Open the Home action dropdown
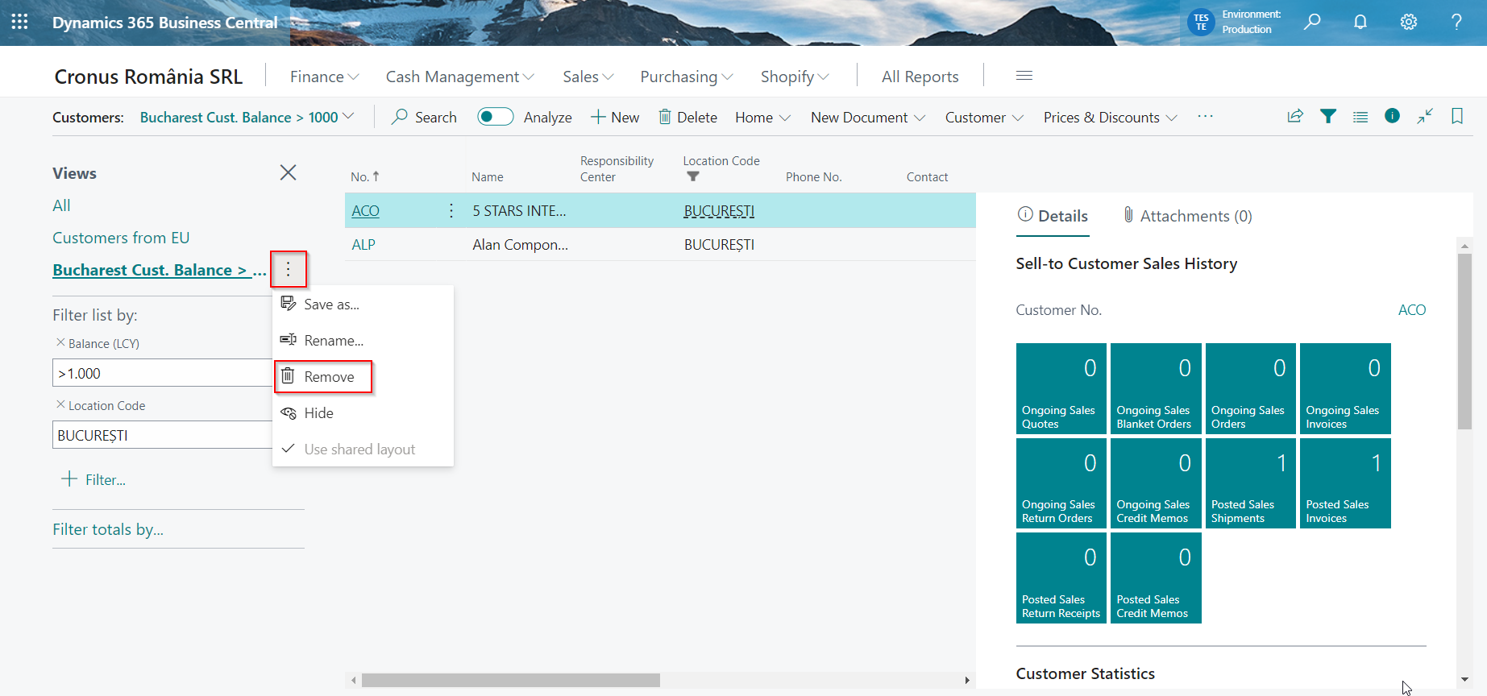1487x696 pixels. [x=762, y=117]
